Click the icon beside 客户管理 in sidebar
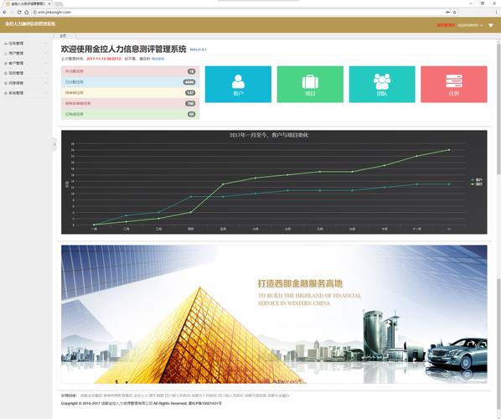The height and width of the screenshot is (419, 501). (5, 64)
